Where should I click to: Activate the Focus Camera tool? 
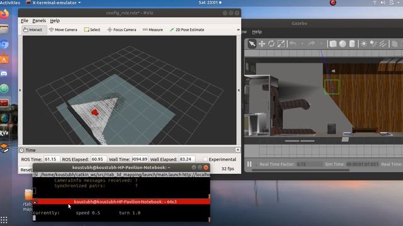point(122,30)
